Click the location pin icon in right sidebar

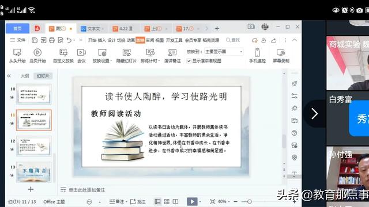coord(294,158)
